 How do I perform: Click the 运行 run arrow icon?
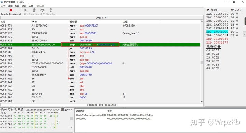(25, 10)
